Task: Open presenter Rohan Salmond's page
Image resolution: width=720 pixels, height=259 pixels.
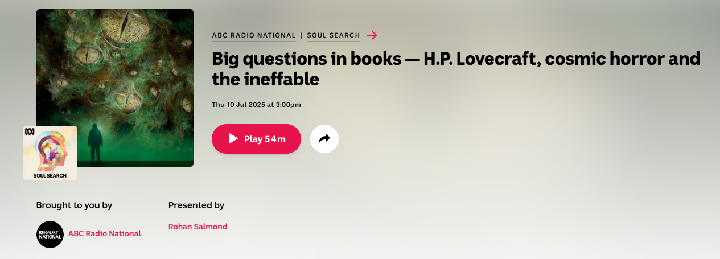Action: pyautogui.click(x=198, y=227)
